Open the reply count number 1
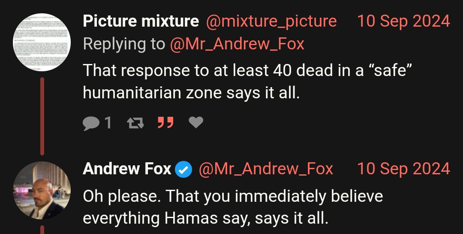The height and width of the screenshot is (234, 463). [x=108, y=122]
